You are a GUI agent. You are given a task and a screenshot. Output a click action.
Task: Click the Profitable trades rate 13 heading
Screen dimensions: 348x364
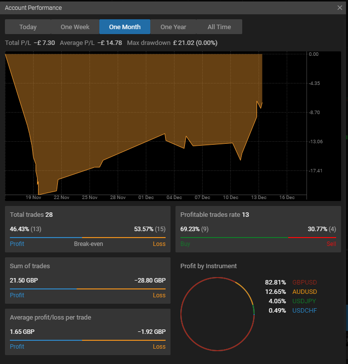click(215, 215)
